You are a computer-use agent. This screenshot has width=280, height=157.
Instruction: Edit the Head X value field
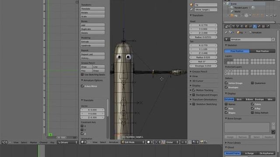click(203, 25)
